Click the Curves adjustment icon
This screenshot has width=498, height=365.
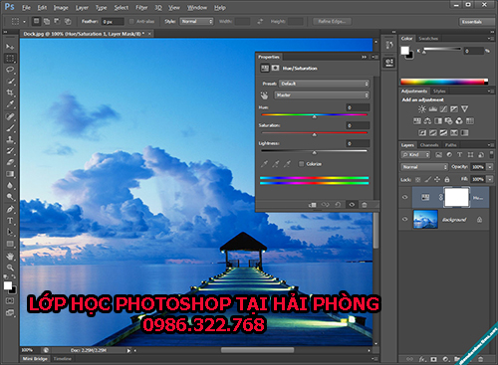pyautogui.click(x=443, y=109)
